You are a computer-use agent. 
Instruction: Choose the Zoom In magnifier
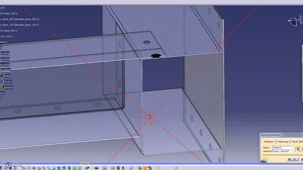pos(44,168)
